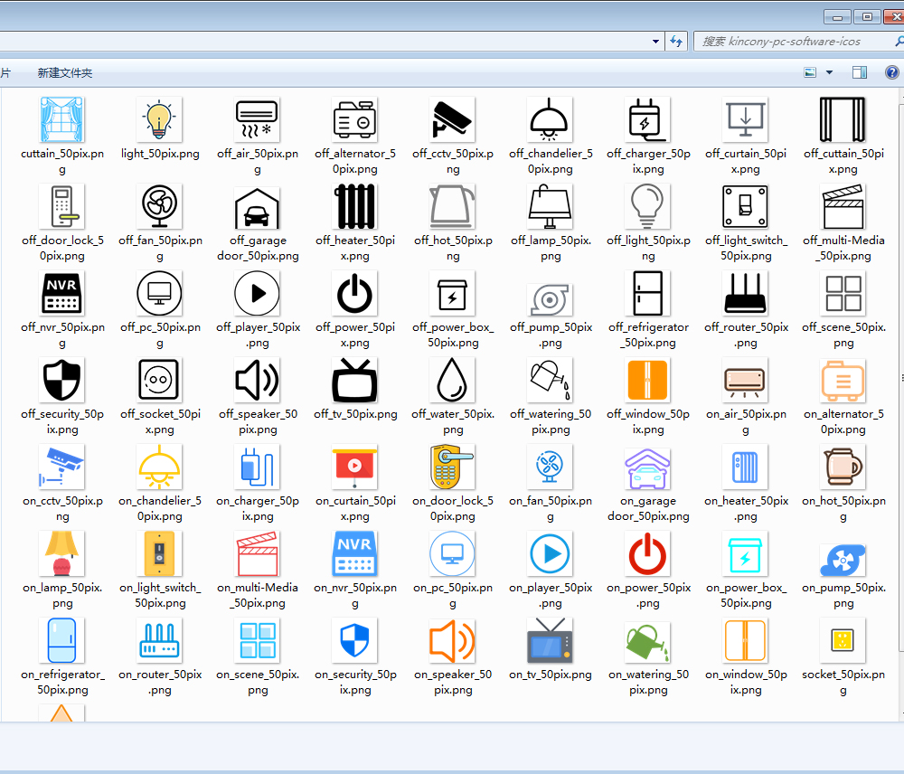
Task: Click the vertical scrollbar on the right
Action: pyautogui.click(x=900, y=380)
